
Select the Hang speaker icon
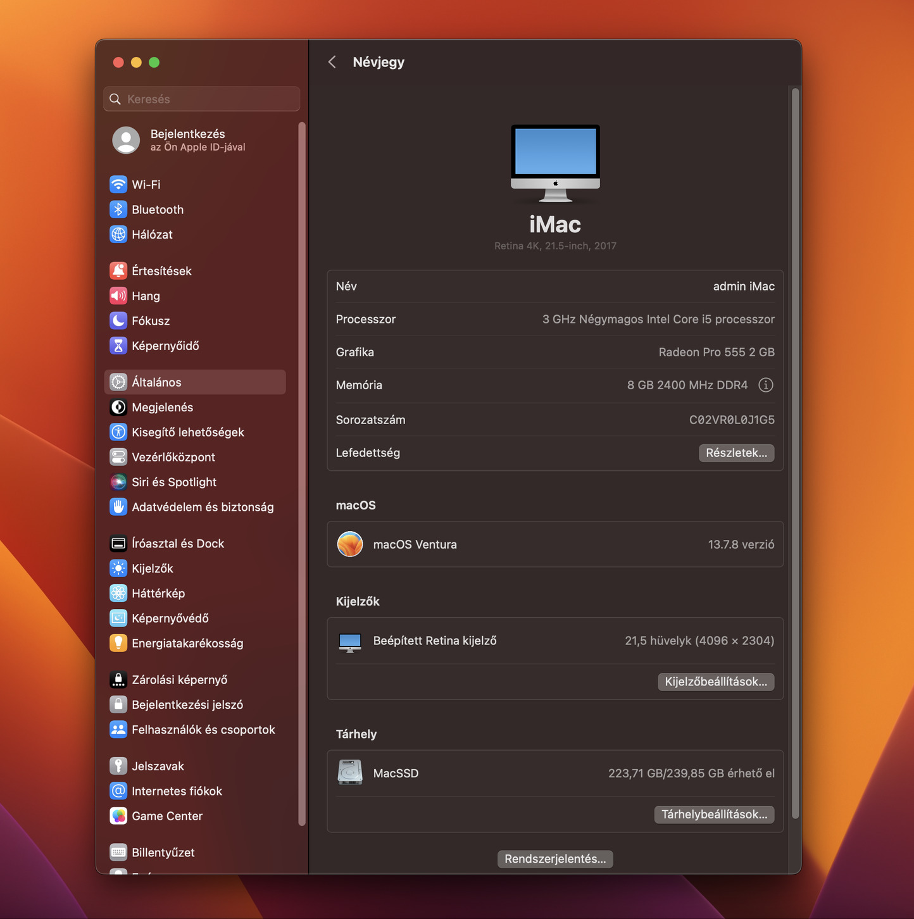click(x=118, y=296)
